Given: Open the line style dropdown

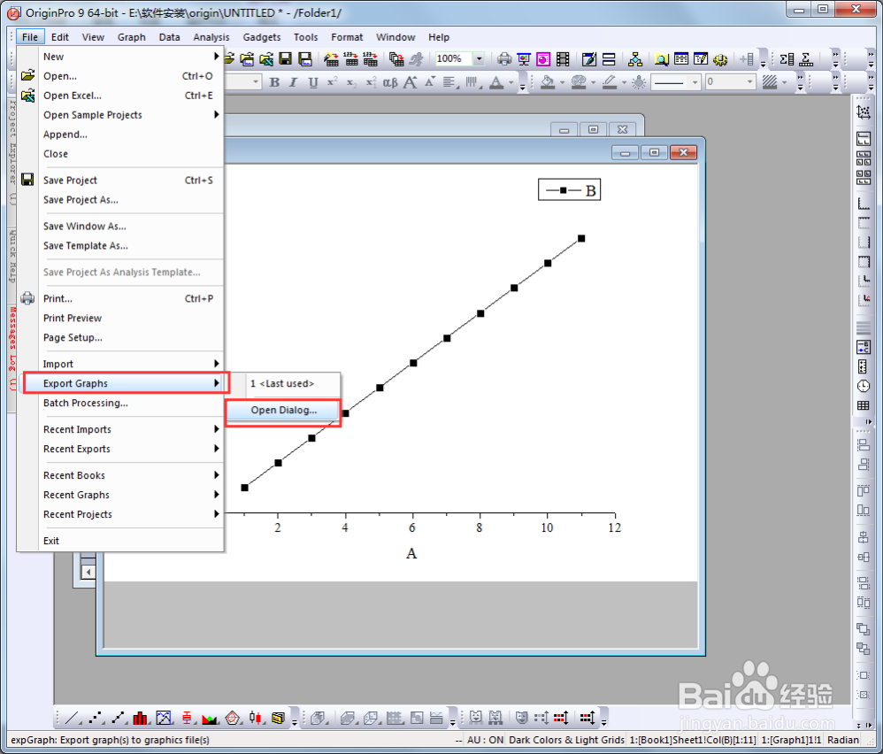Looking at the screenshot, I should point(695,82).
